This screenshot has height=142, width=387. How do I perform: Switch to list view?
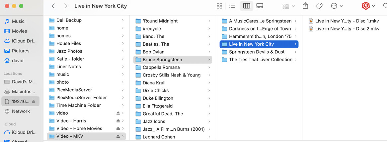coord(232,6)
